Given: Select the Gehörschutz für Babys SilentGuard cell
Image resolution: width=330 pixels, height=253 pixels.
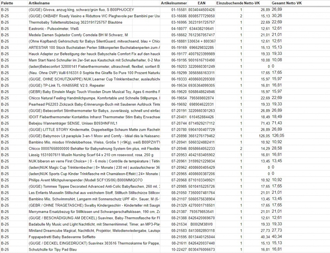Looking at the screenshot, I should pyautogui.click(x=94, y=41).
